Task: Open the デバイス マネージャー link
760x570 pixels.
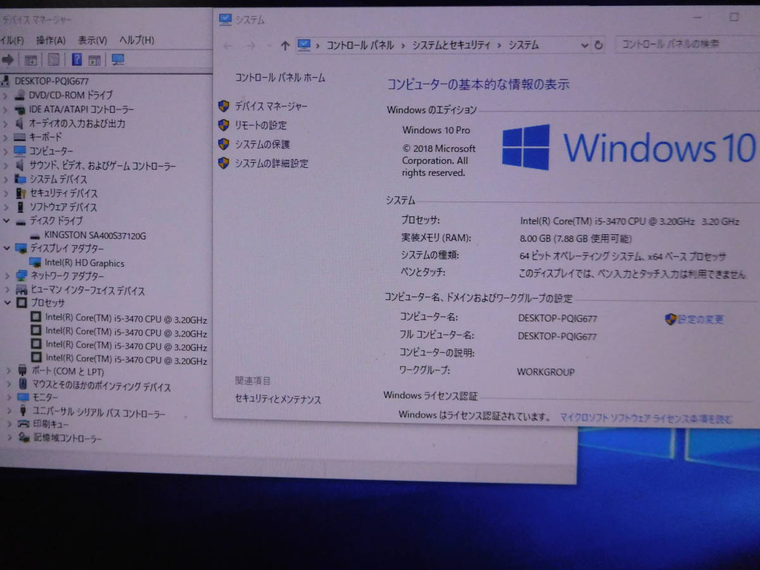Action: point(271,106)
